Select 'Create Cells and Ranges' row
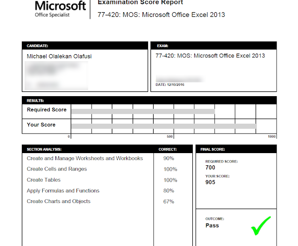Image resolution: width=298 pixels, height=246 pixels. [57, 169]
